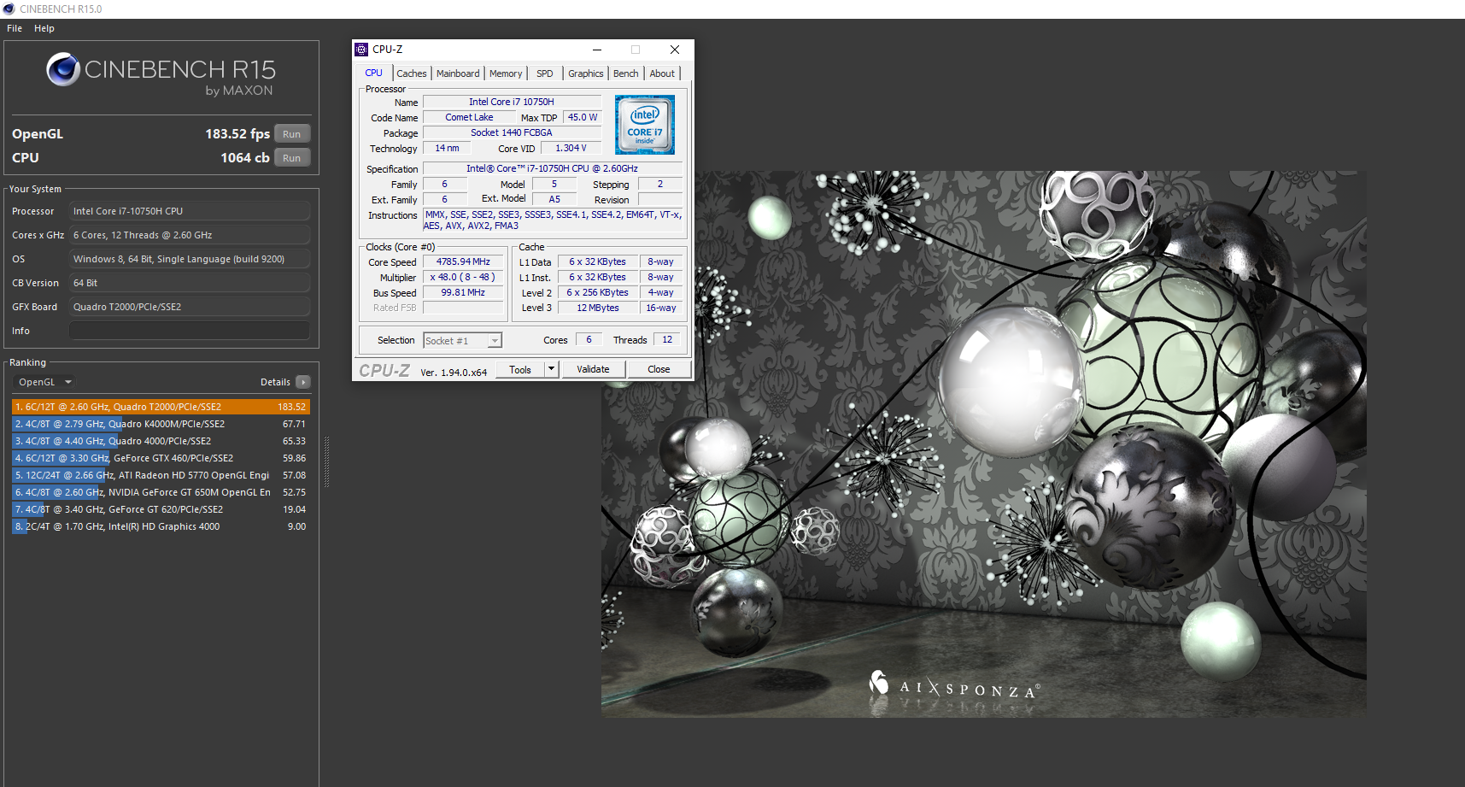Select the CPU tab in CPU-Z
Viewport: 1465px width, 787px height.
click(x=374, y=73)
